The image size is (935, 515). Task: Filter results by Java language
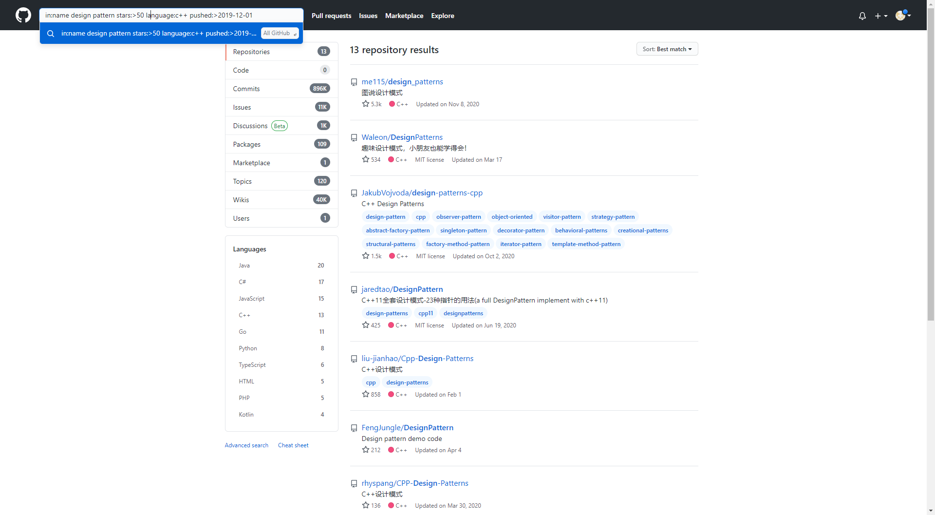coord(281,266)
